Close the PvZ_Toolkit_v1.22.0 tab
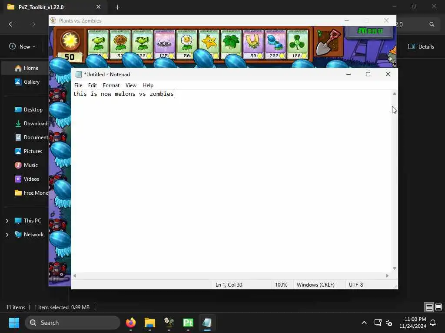 coord(98,7)
